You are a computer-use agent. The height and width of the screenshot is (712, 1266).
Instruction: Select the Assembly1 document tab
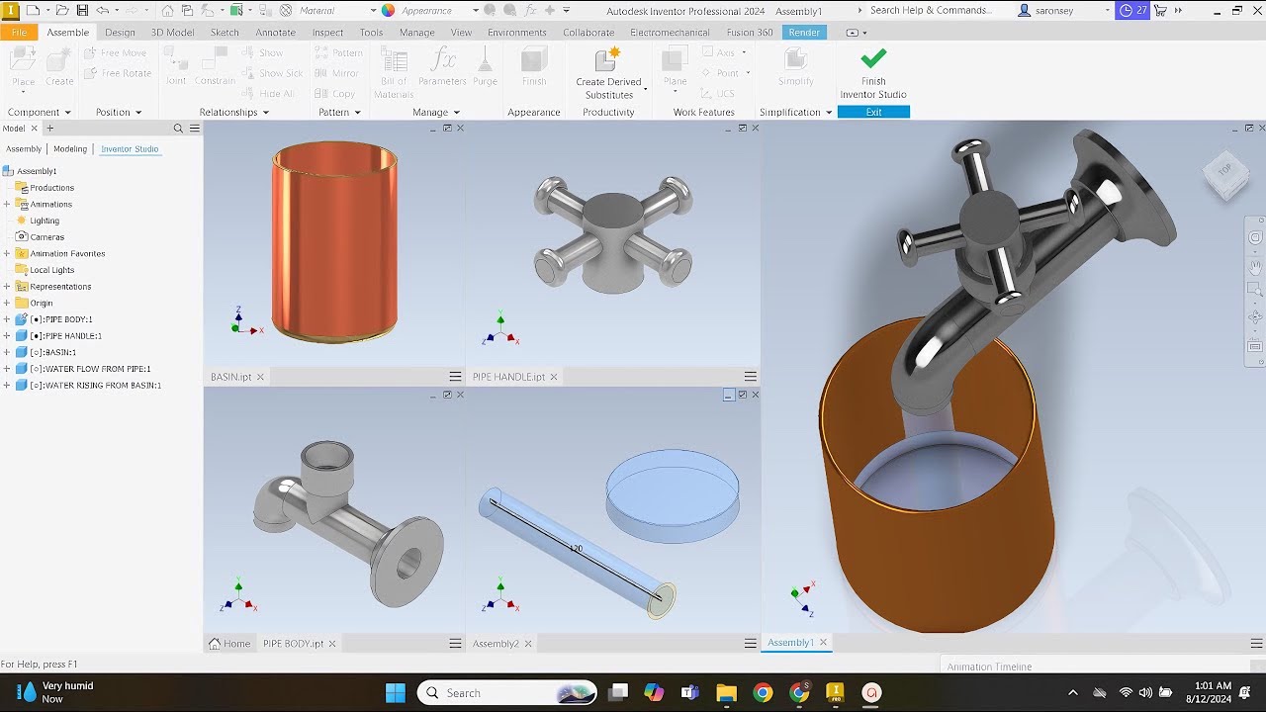tap(790, 643)
